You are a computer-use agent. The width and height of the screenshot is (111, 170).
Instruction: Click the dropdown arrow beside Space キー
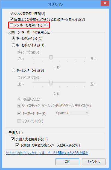tap(87, 113)
